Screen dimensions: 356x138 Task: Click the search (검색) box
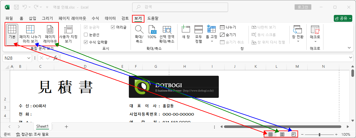[x=180, y=7]
